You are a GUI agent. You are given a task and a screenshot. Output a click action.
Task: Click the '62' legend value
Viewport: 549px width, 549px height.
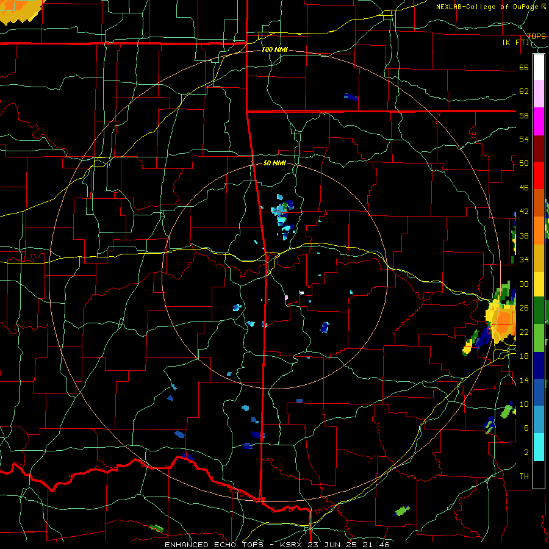click(x=524, y=91)
